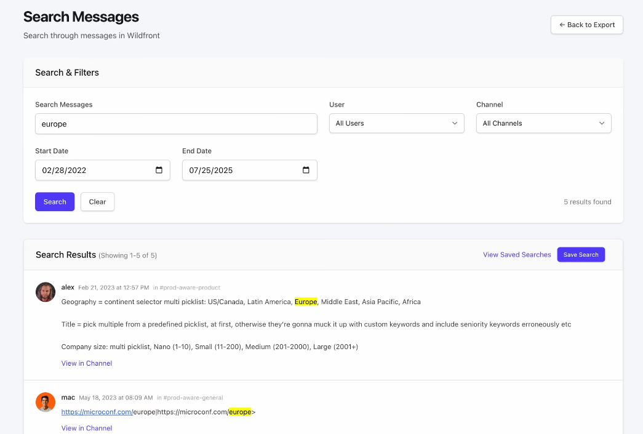Viewport: 643px width, 434px height.
Task: Click the back arrow in Back to Export
Action: point(562,25)
